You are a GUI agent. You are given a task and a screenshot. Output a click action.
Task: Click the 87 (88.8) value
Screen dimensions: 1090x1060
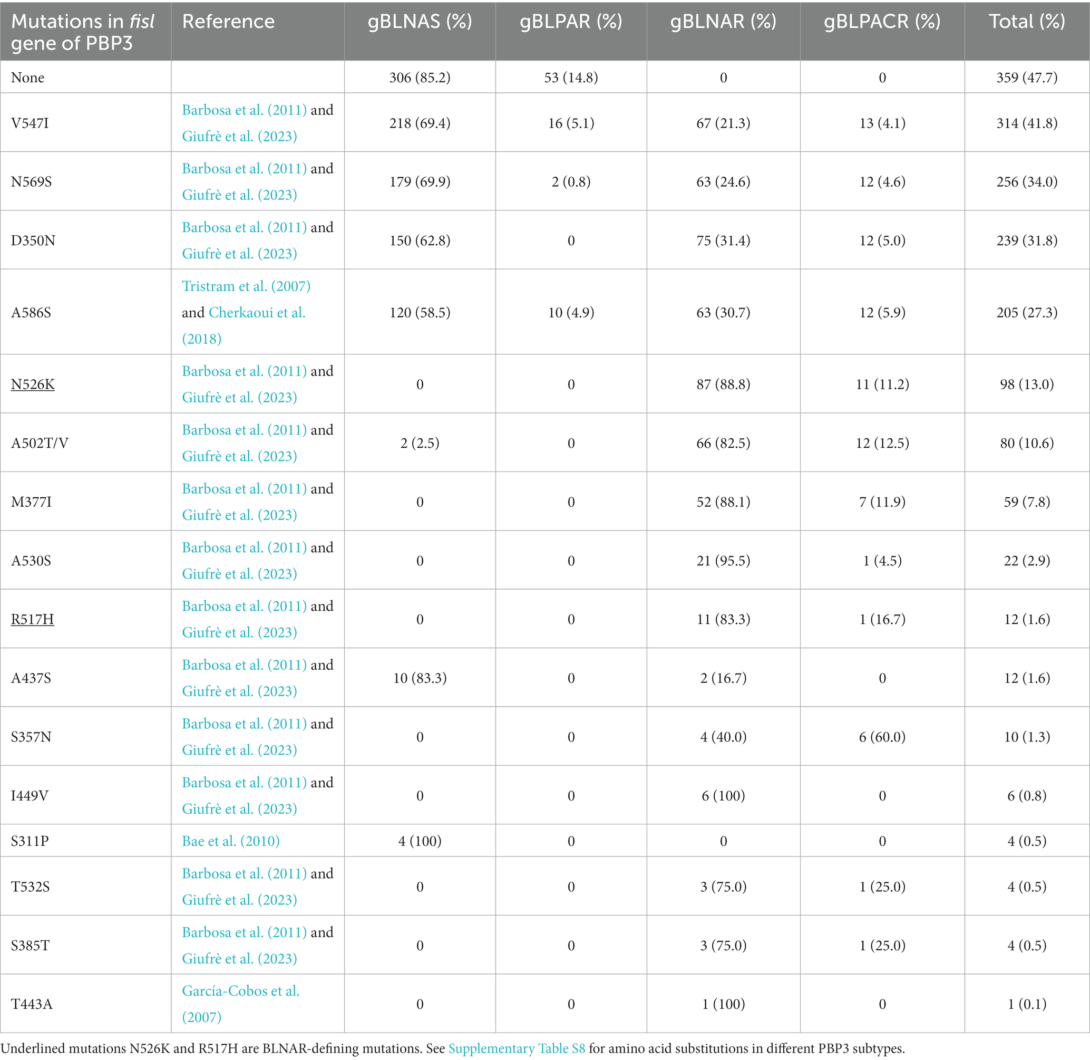tap(723, 384)
